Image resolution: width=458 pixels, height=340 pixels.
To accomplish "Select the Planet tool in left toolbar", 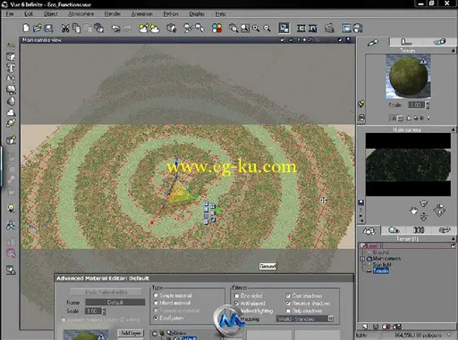I will [x=11, y=123].
